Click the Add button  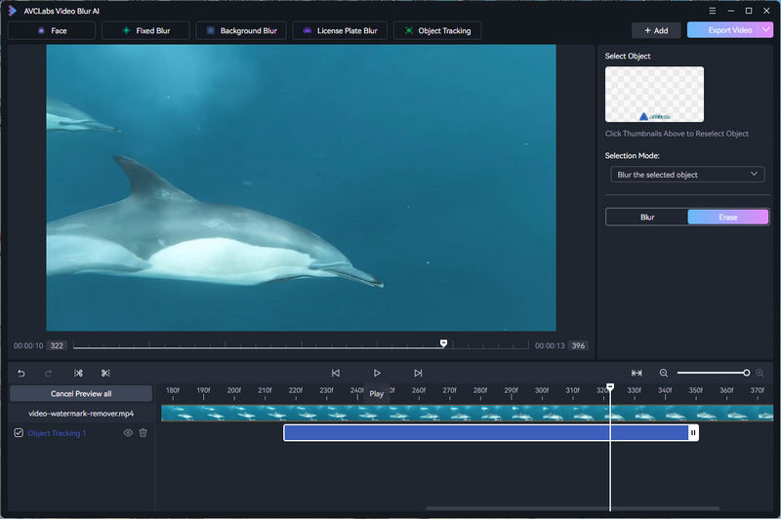[x=656, y=30]
